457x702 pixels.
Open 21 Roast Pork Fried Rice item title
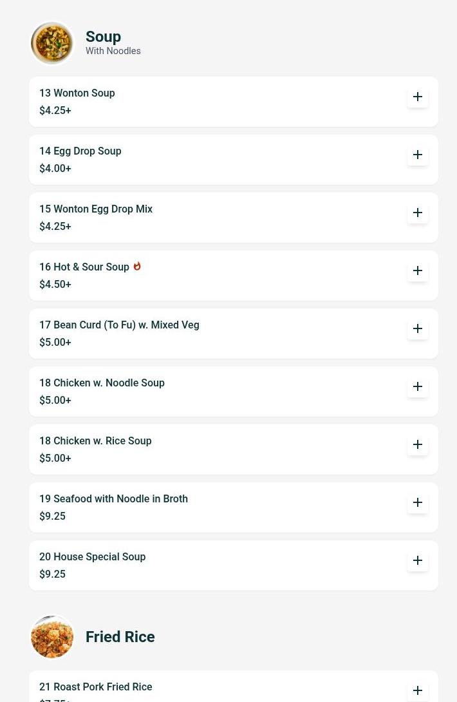tap(96, 687)
